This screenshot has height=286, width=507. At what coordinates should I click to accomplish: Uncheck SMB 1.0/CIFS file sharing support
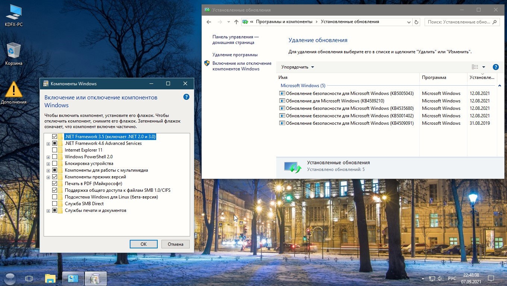[x=55, y=190]
